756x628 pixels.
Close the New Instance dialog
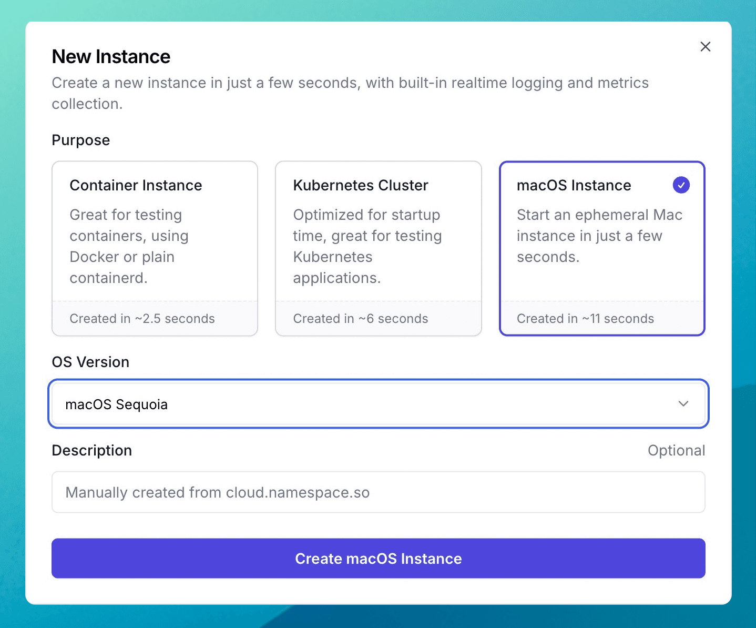point(706,47)
